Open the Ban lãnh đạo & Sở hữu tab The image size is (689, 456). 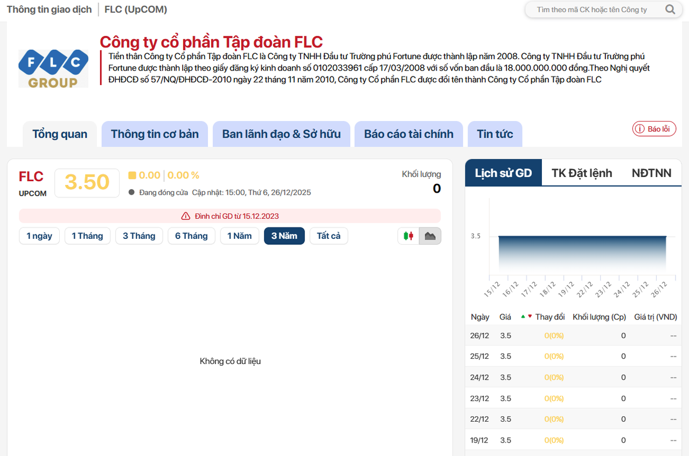tap(281, 134)
